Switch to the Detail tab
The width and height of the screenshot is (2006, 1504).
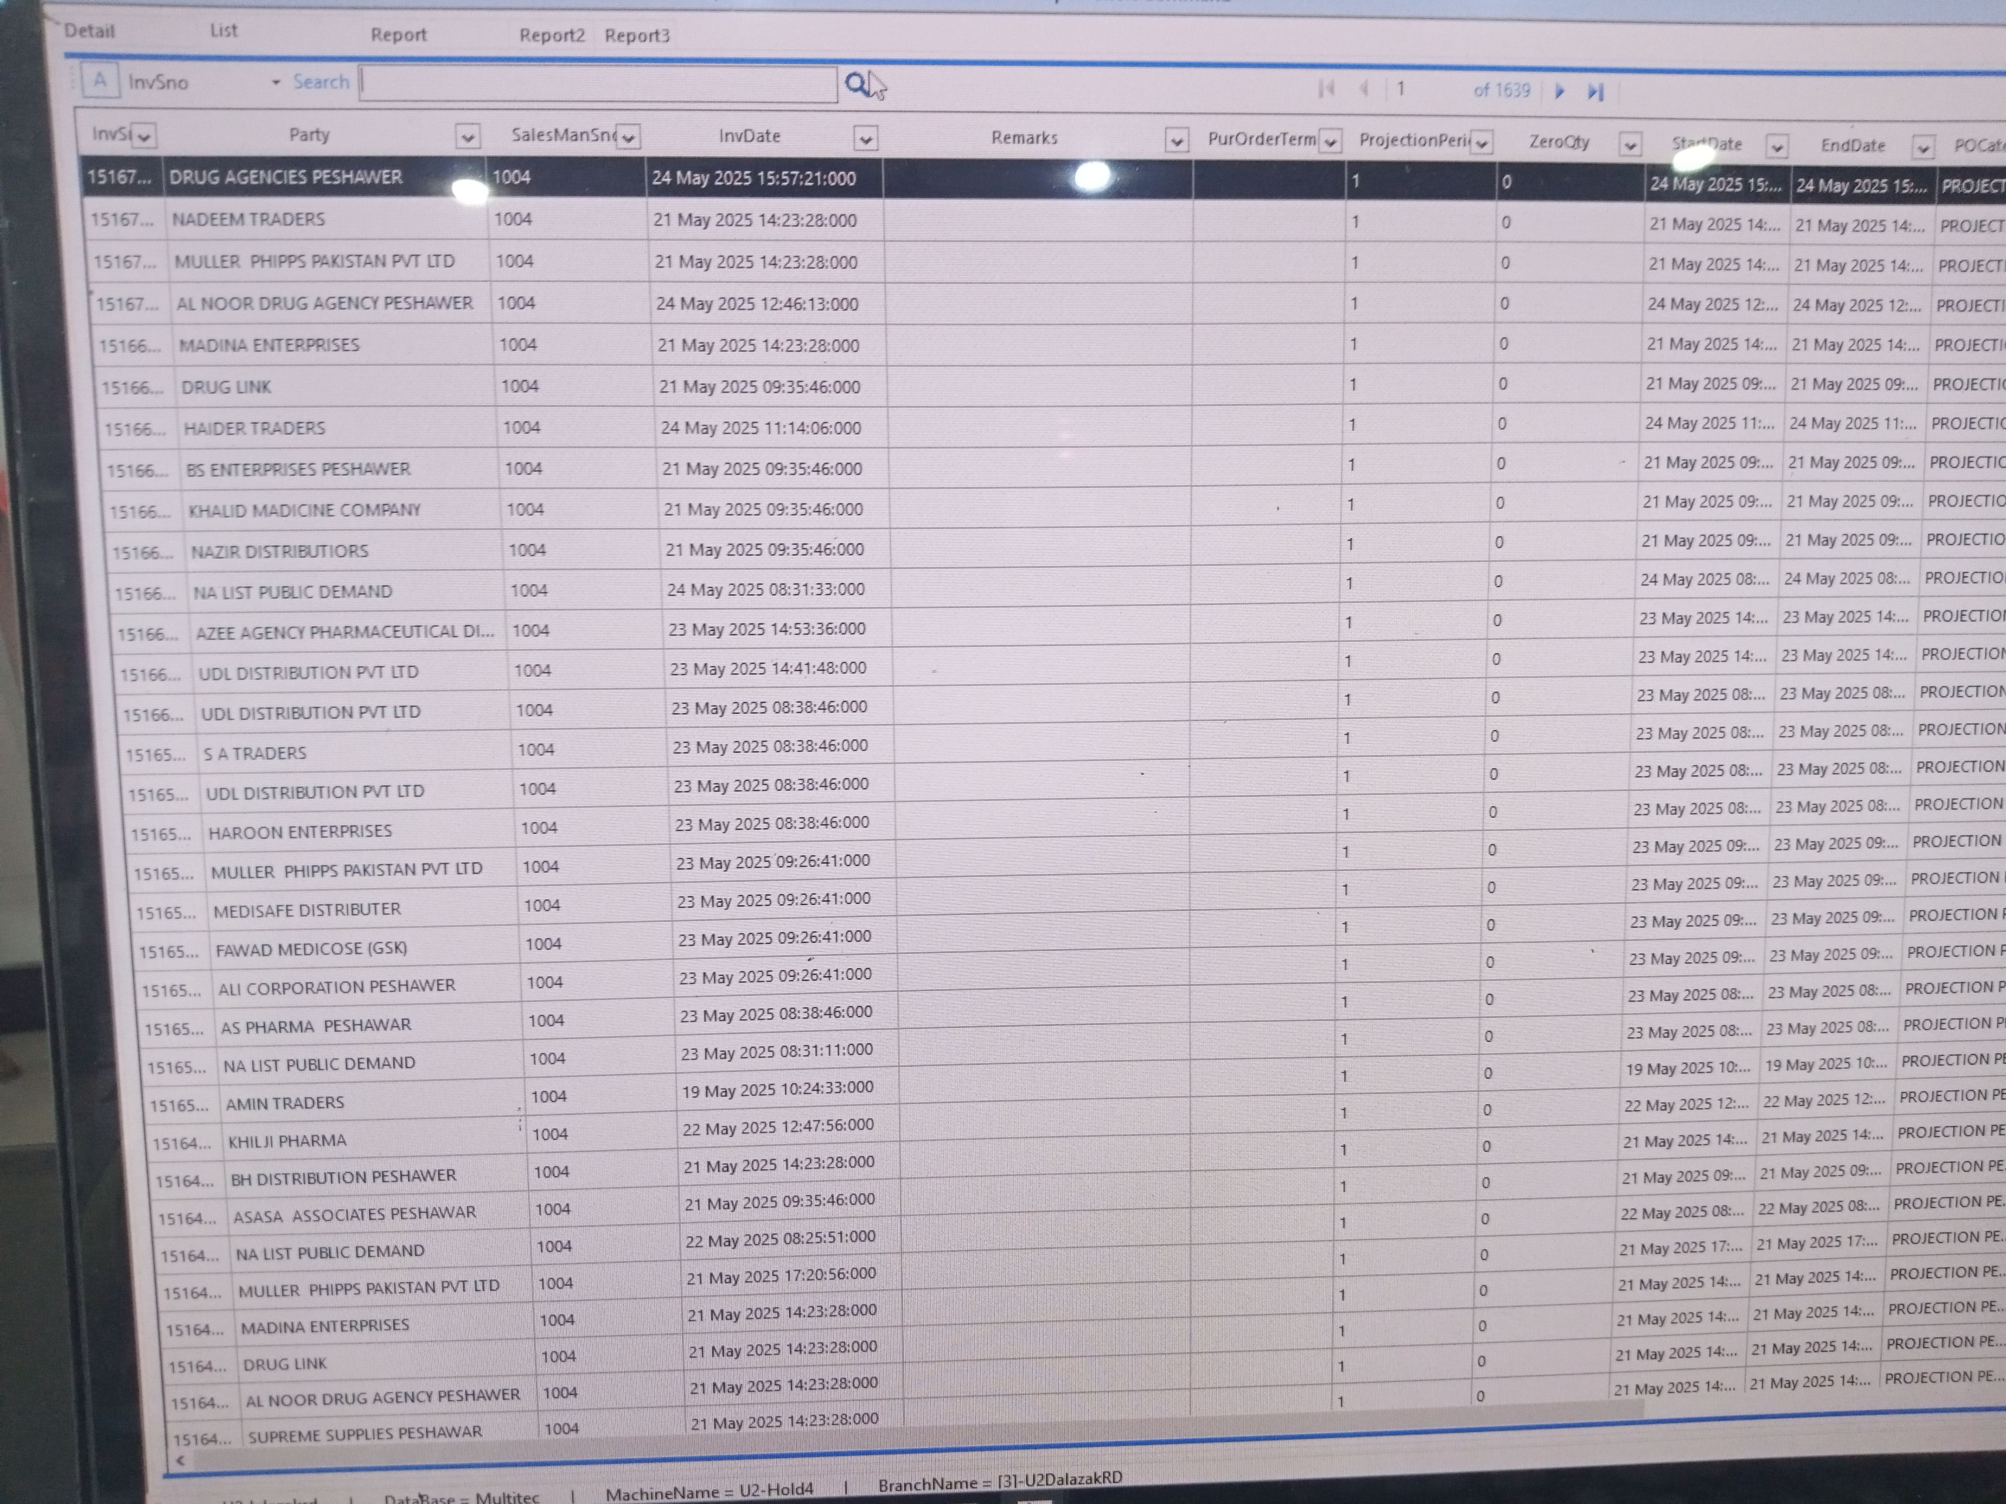pos(89,31)
